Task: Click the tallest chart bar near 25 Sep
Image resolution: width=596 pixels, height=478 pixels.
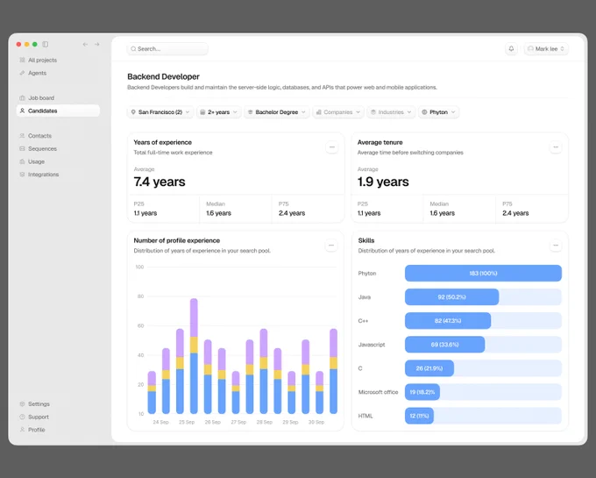Action: pos(194,356)
